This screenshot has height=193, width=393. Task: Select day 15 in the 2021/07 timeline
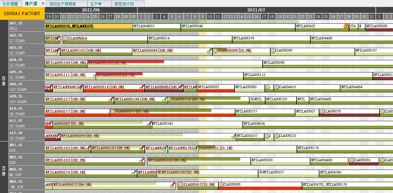click(249, 16)
